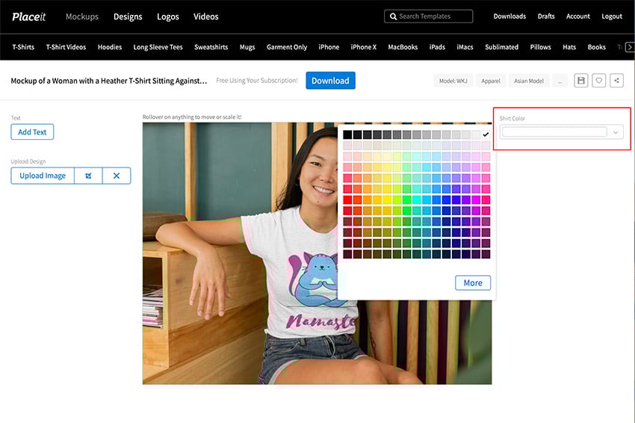The image size is (635, 423).
Task: Select the Hats category
Action: [x=569, y=47]
